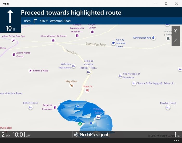
Task: Click the Mayfair Hotel lodging pin
Action: click(x=168, y=108)
